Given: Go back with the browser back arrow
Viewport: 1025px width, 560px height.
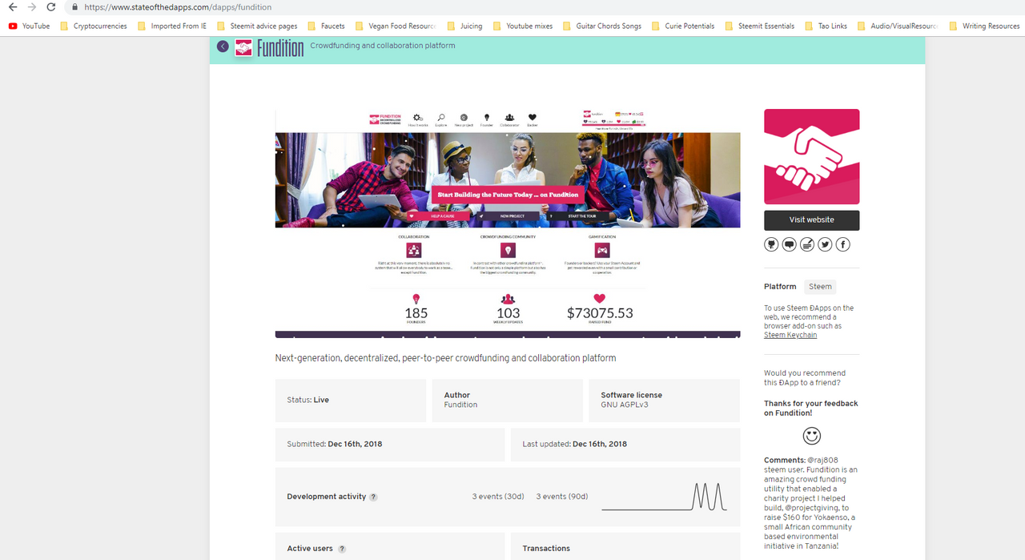Looking at the screenshot, I should [x=13, y=6].
